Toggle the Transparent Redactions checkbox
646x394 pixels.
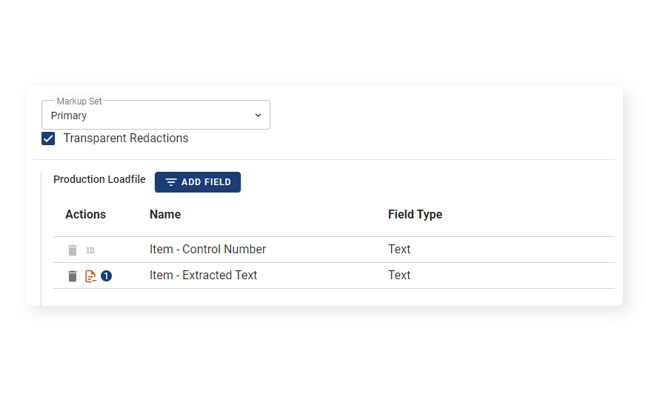[48, 138]
